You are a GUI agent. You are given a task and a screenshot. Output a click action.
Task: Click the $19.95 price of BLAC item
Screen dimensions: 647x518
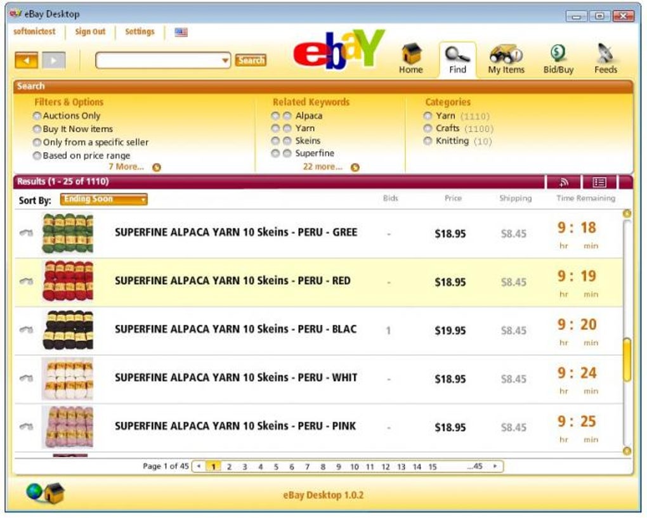pos(450,331)
